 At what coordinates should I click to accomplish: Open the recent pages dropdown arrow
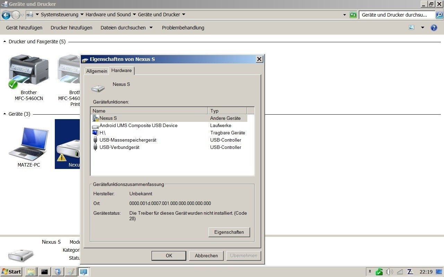point(22,15)
